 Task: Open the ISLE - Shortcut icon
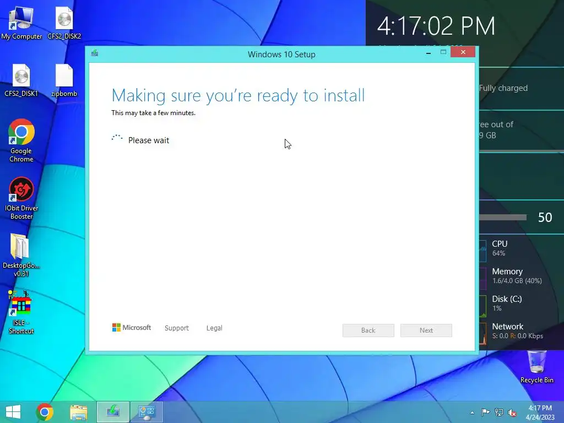[21, 312]
